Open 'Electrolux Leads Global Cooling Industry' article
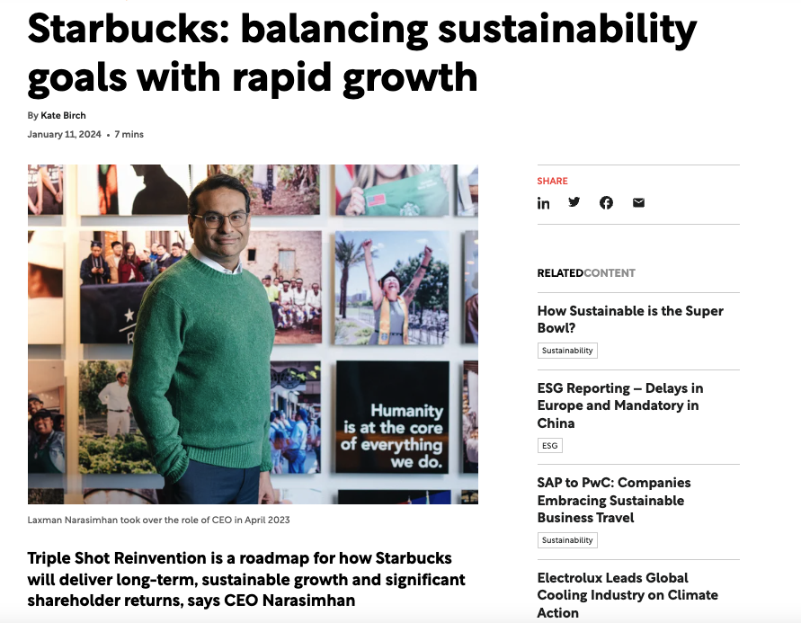 627,595
